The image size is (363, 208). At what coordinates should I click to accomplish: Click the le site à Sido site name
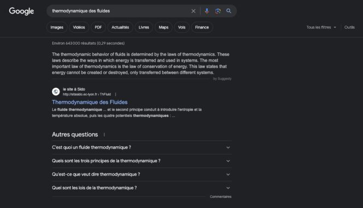pos(74,89)
